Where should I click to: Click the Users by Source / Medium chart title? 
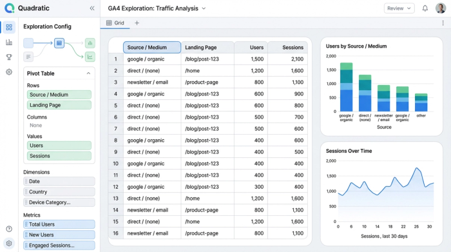pos(356,46)
